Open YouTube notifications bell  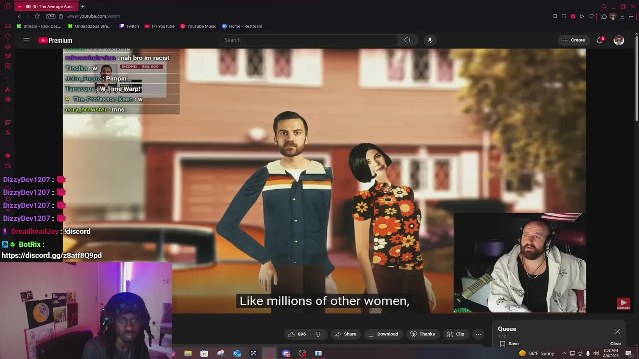click(x=600, y=40)
